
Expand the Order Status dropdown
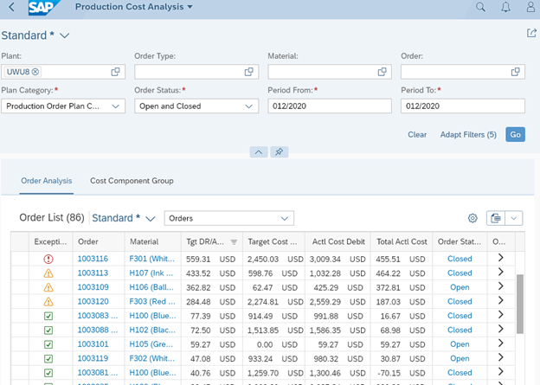249,106
